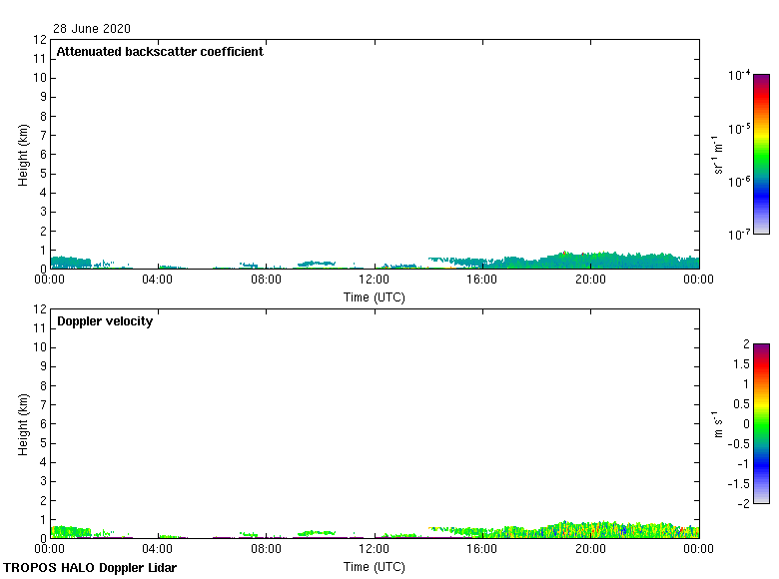Click the "Time (UTC)" label under Doppler plot
Screen dimensions: 779x579
click(375, 566)
